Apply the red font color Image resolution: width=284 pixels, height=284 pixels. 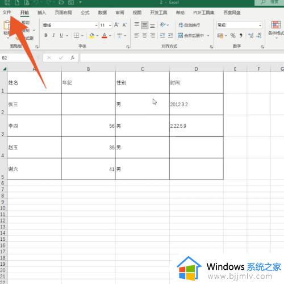point(105,35)
